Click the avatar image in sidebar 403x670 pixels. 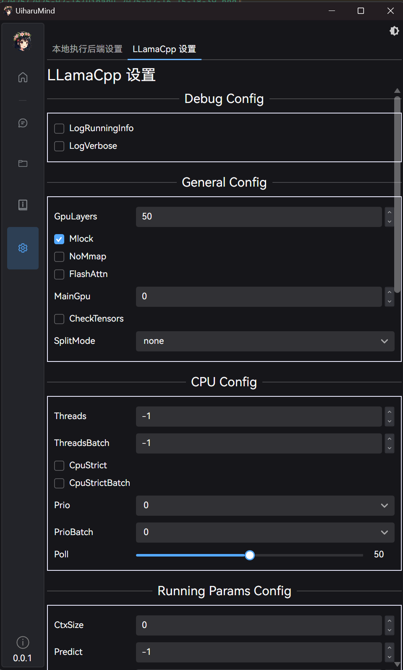23,41
